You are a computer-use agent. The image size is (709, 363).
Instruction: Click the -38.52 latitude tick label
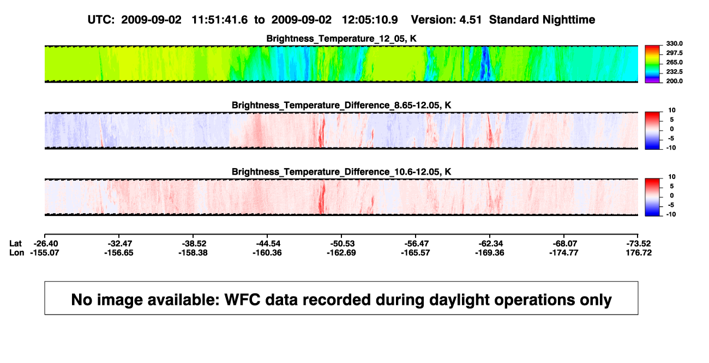click(194, 243)
